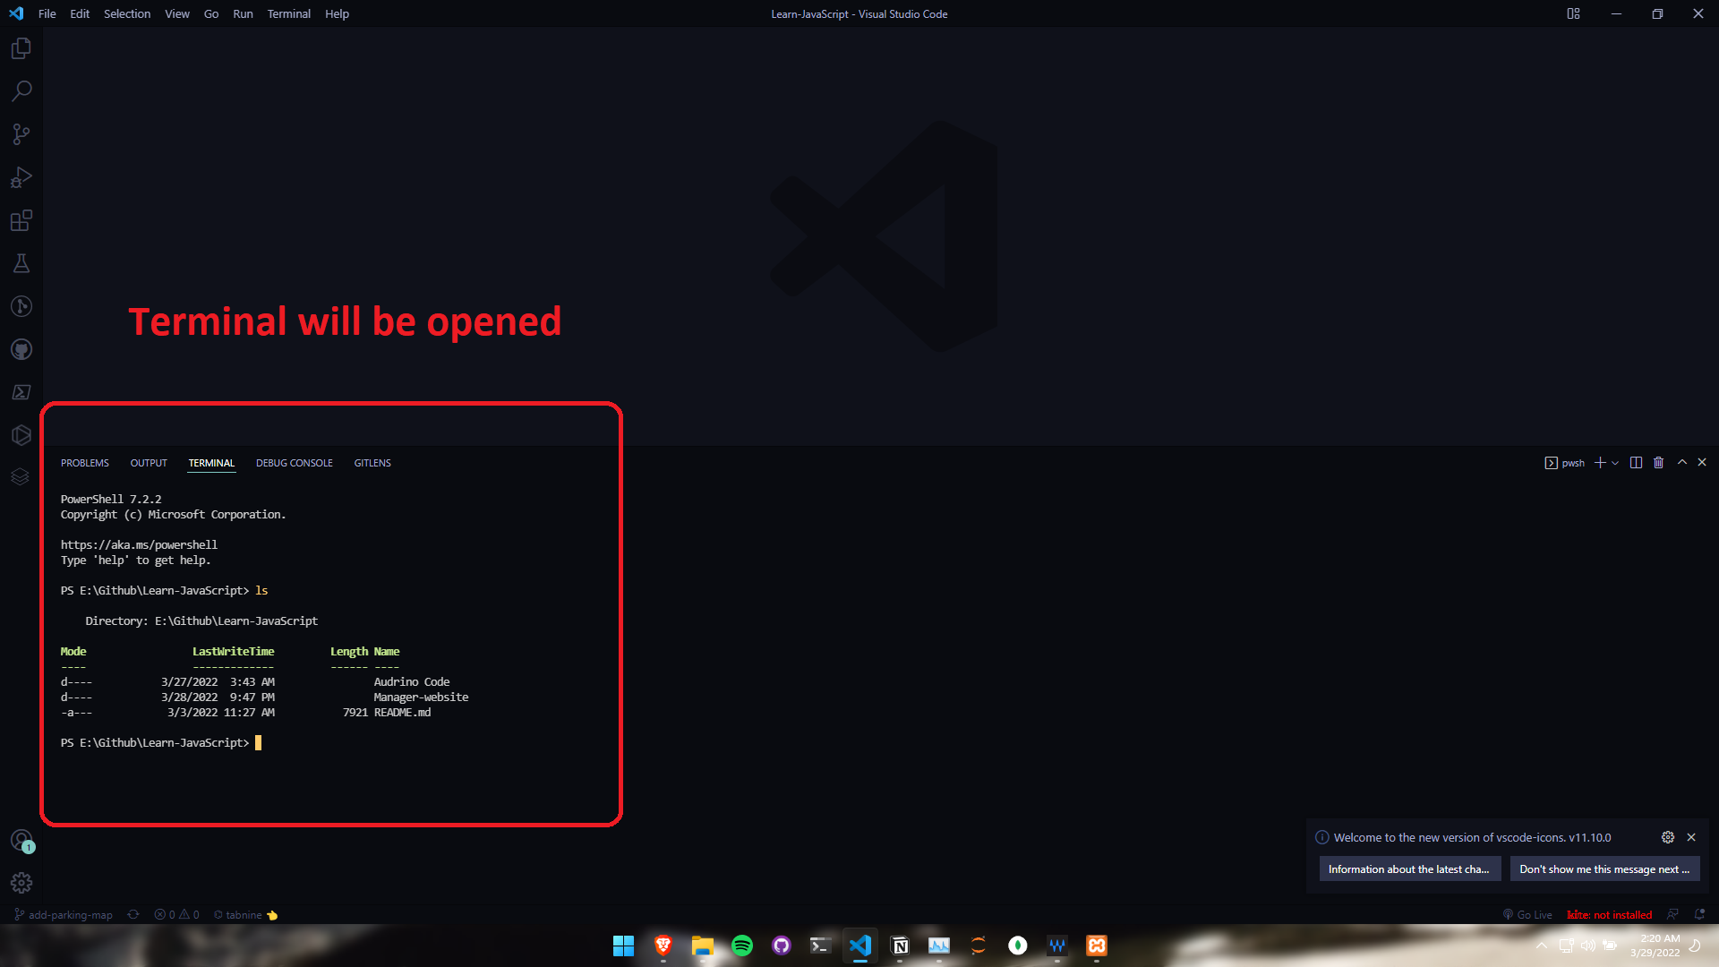
Task: Toggle the error indicators in status bar
Action: coord(177,915)
